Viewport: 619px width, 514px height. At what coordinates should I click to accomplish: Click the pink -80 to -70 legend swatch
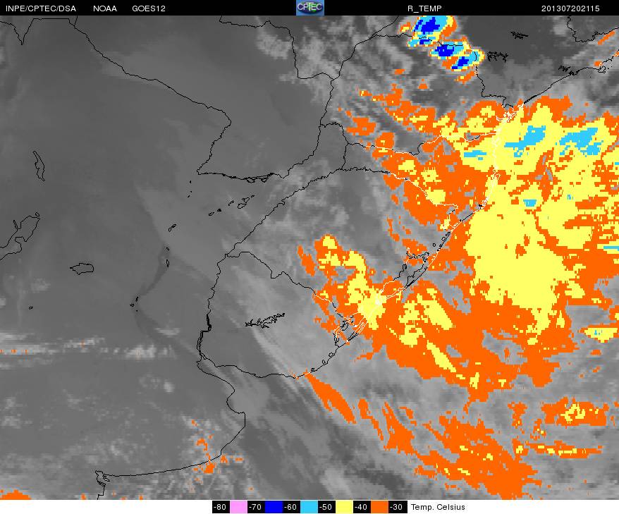(x=238, y=507)
